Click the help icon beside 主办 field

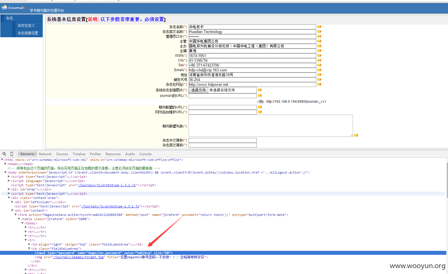pos(319,46)
